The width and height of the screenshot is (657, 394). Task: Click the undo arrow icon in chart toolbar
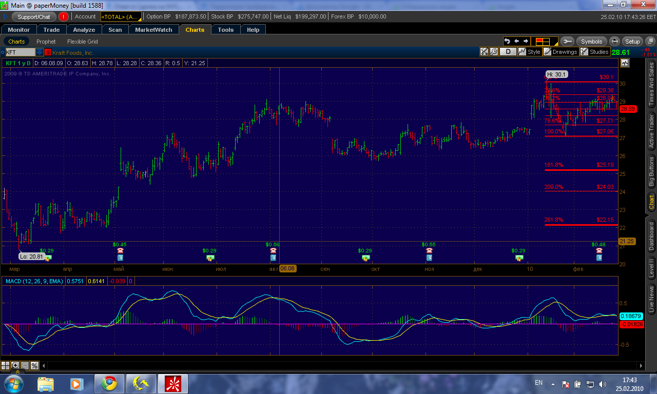point(507,41)
